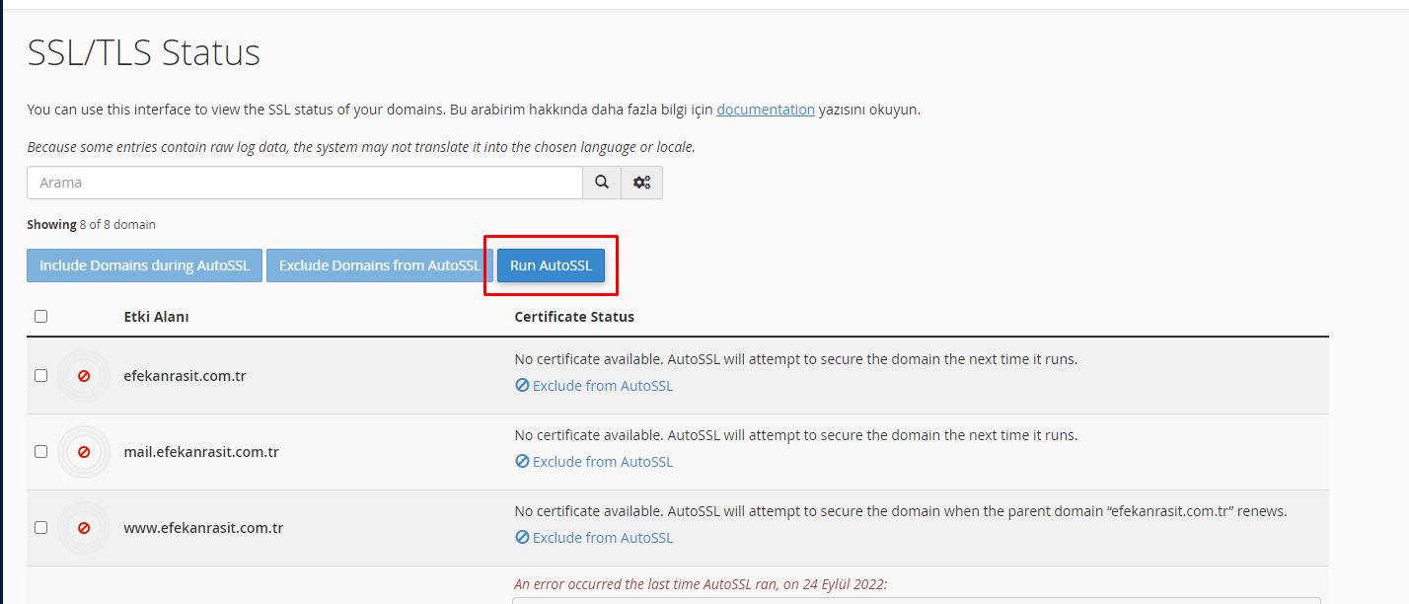Check the checkbox for www.efekanrasit.com.tr
The width and height of the screenshot is (1409, 604).
(x=40, y=527)
